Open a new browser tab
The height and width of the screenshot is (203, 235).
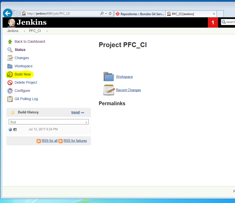click(220, 14)
